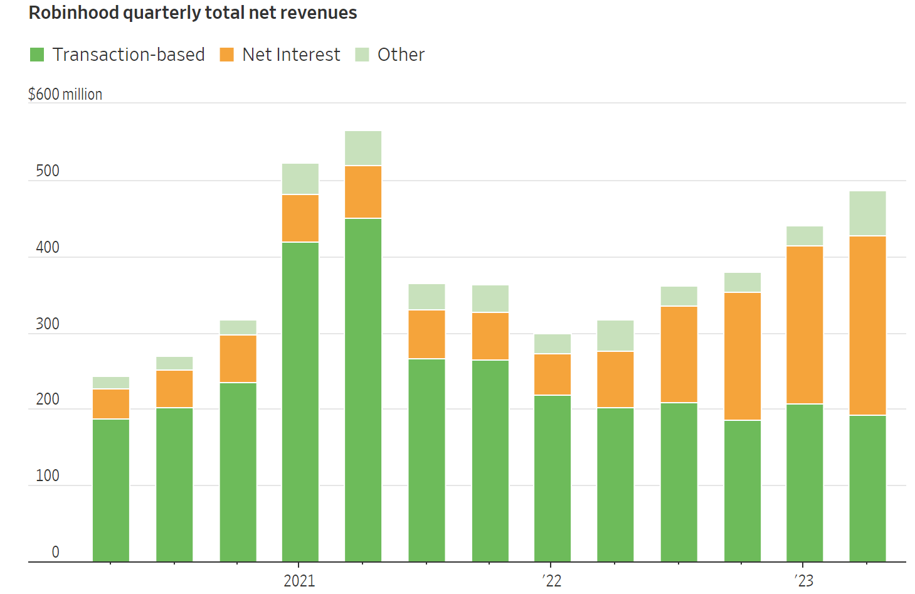915x594 pixels.
Task: Click the "'23" x-axis label
Action: coord(803,580)
